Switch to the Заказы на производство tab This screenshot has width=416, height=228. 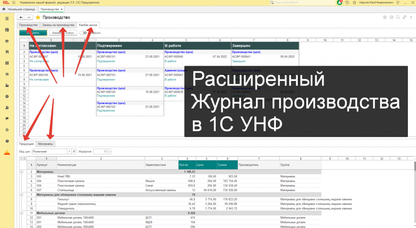58,25
